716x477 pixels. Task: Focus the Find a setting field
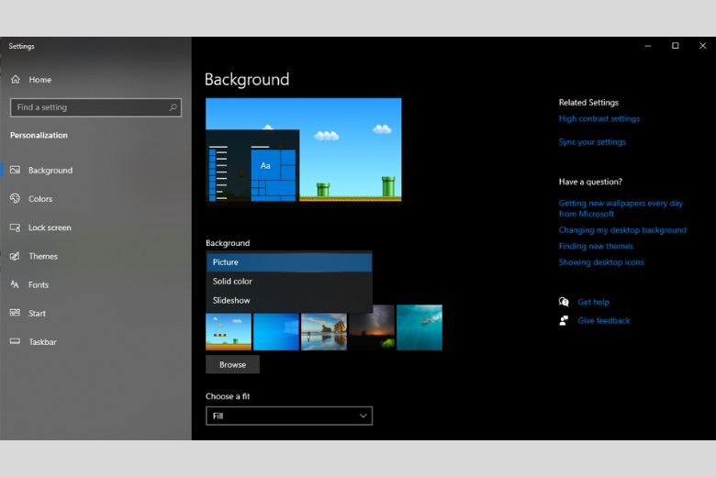tap(90, 107)
